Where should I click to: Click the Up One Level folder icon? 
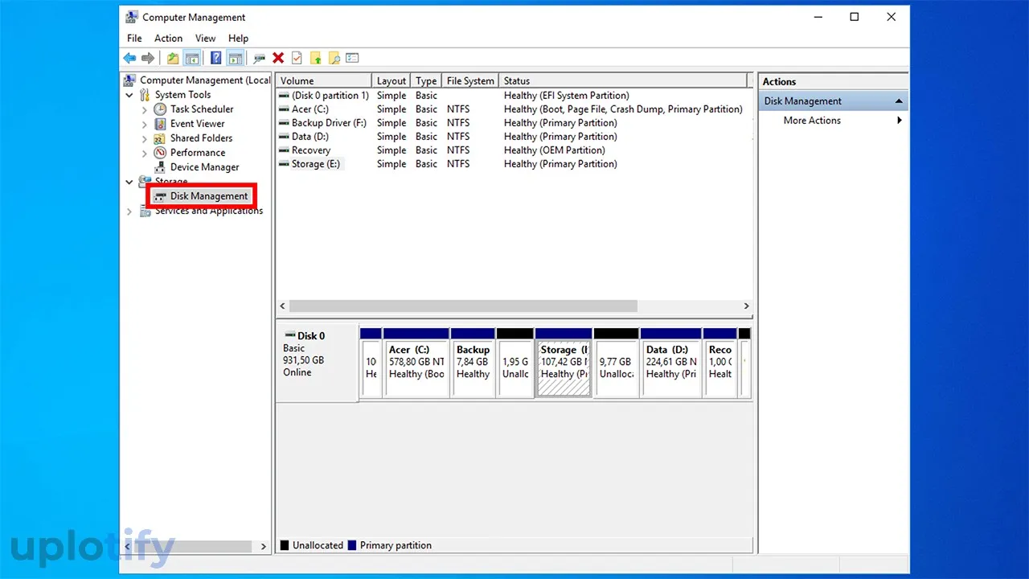click(173, 58)
